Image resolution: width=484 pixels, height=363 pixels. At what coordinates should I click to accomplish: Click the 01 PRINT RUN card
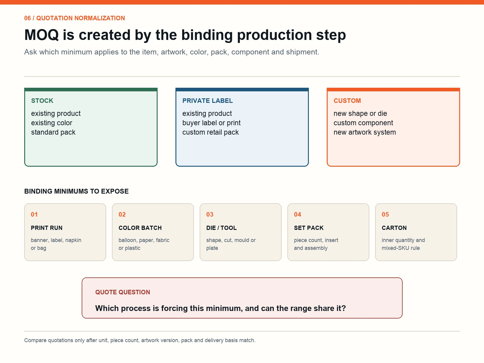coord(65,232)
